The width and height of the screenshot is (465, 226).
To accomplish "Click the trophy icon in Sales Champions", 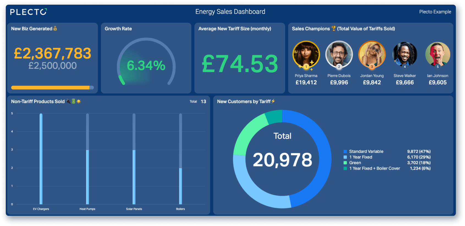I will [334, 28].
